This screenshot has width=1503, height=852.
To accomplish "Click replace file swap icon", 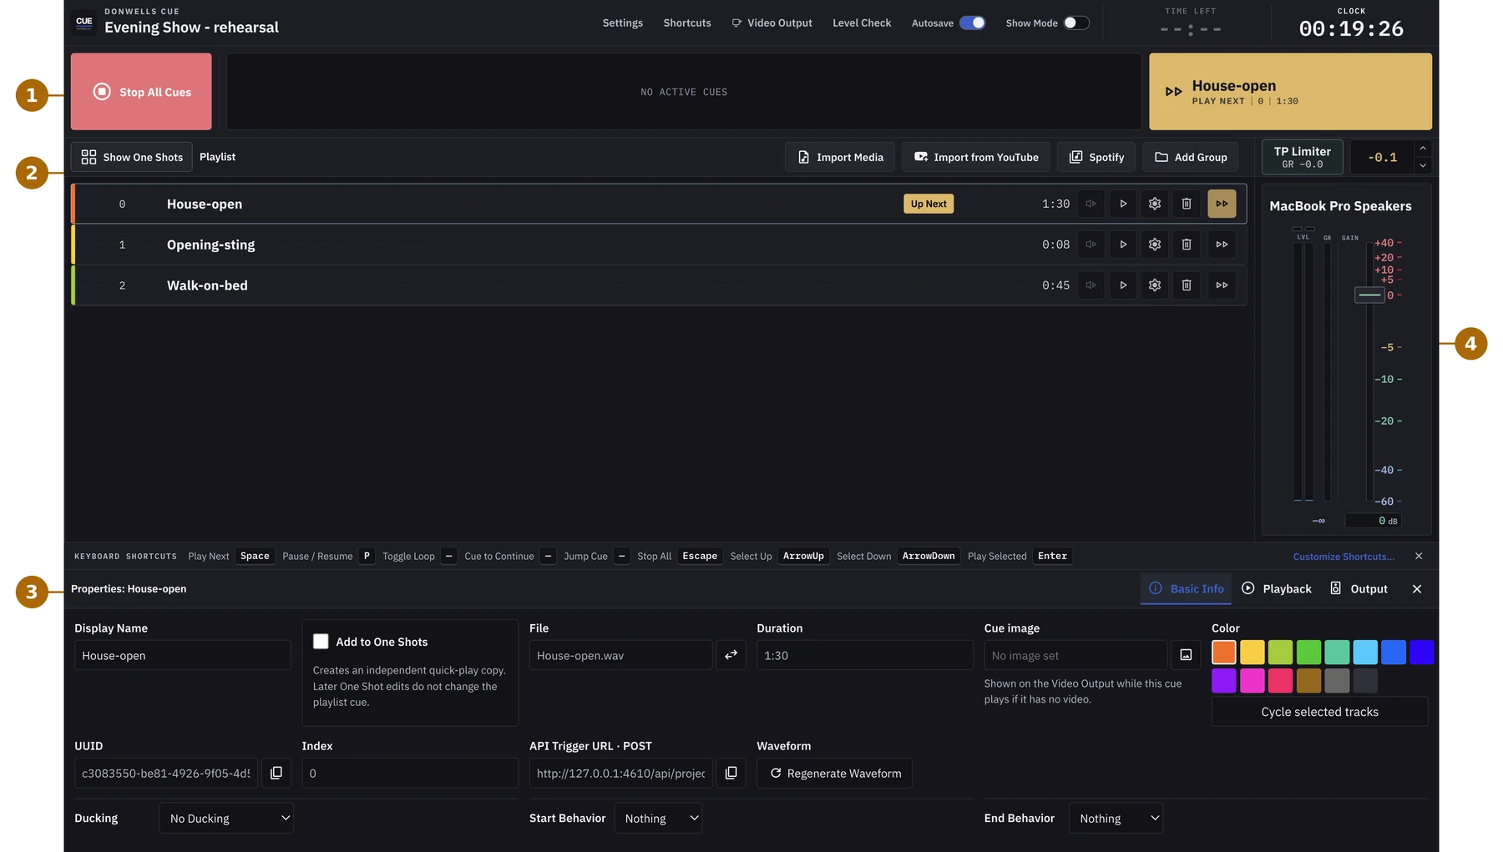I will click(731, 656).
